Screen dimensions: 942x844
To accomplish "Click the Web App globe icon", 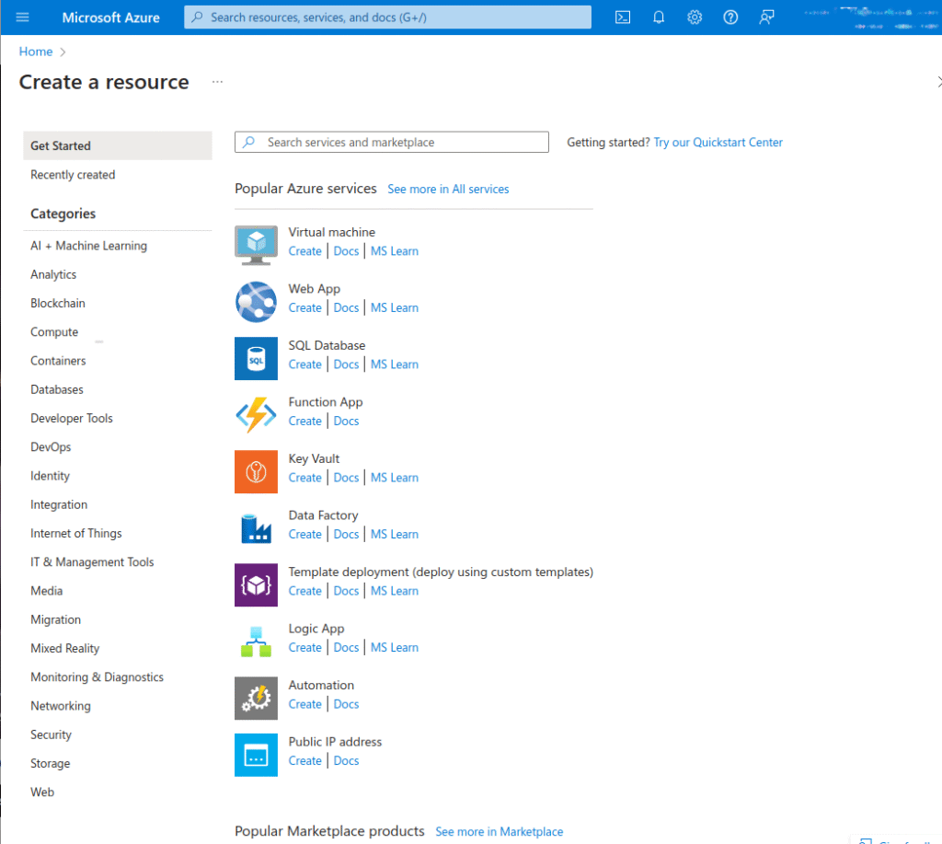I will click(x=256, y=302).
